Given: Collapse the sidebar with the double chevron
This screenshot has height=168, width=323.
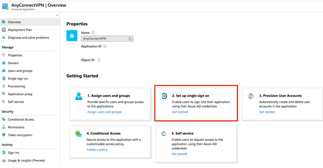Looking at the screenshot, I should click(x=57, y=15).
